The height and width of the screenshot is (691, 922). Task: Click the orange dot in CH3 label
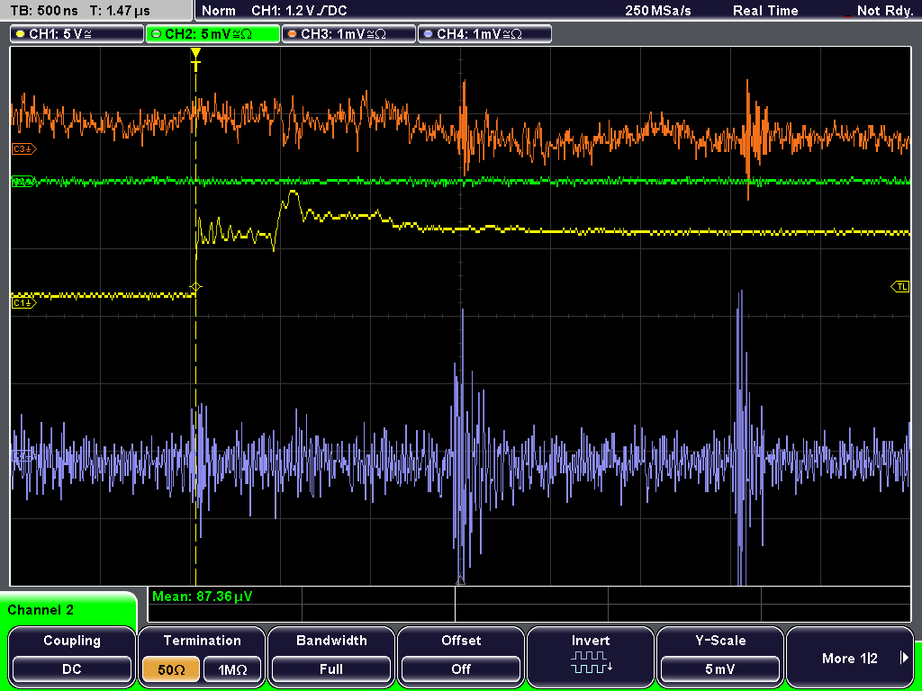(293, 34)
